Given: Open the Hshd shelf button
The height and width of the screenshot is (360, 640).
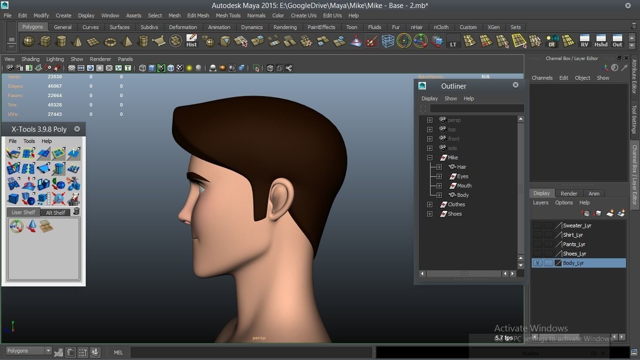Looking at the screenshot, I should (x=601, y=41).
